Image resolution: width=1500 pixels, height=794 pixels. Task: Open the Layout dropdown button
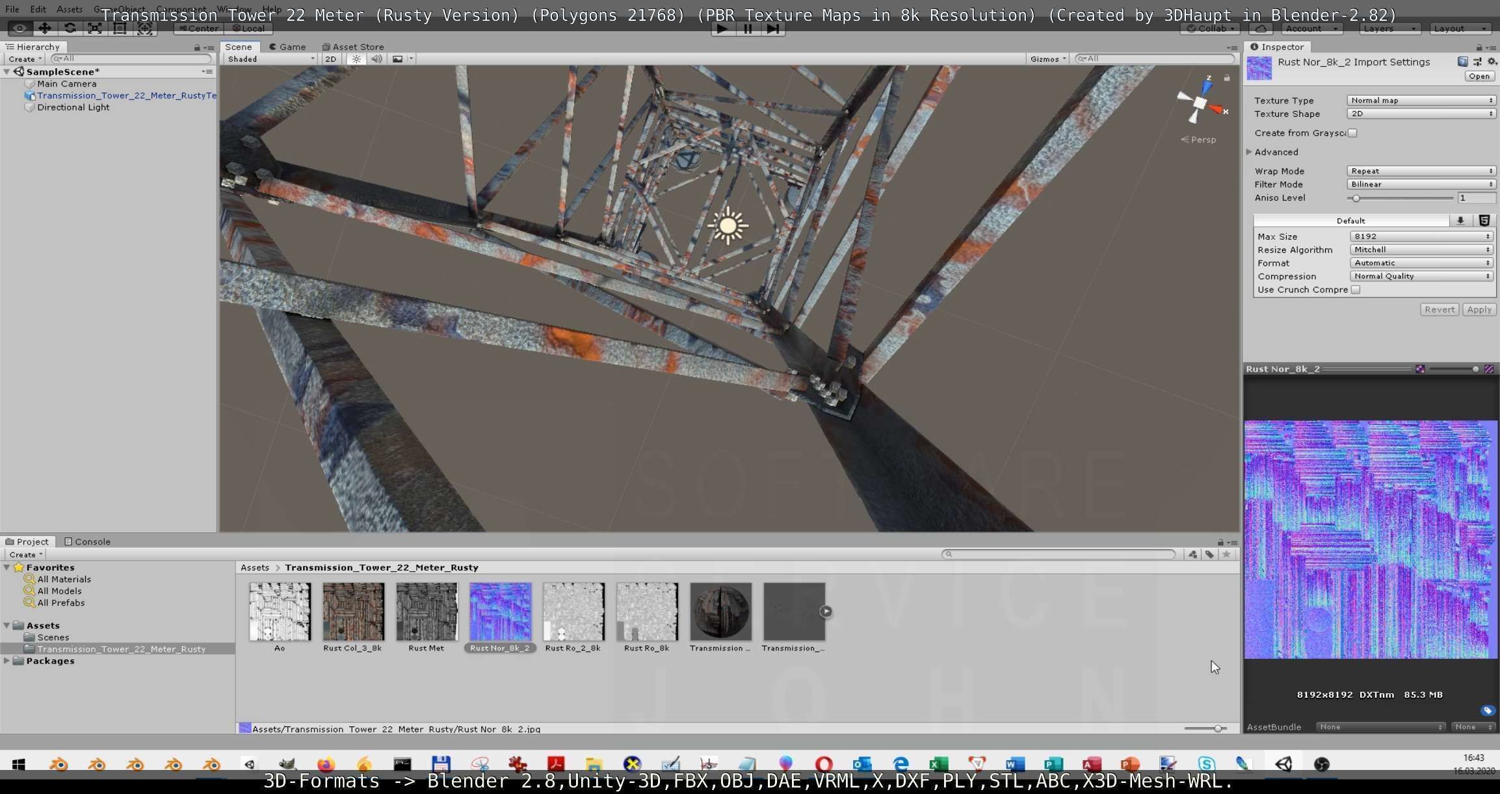coord(1460,29)
